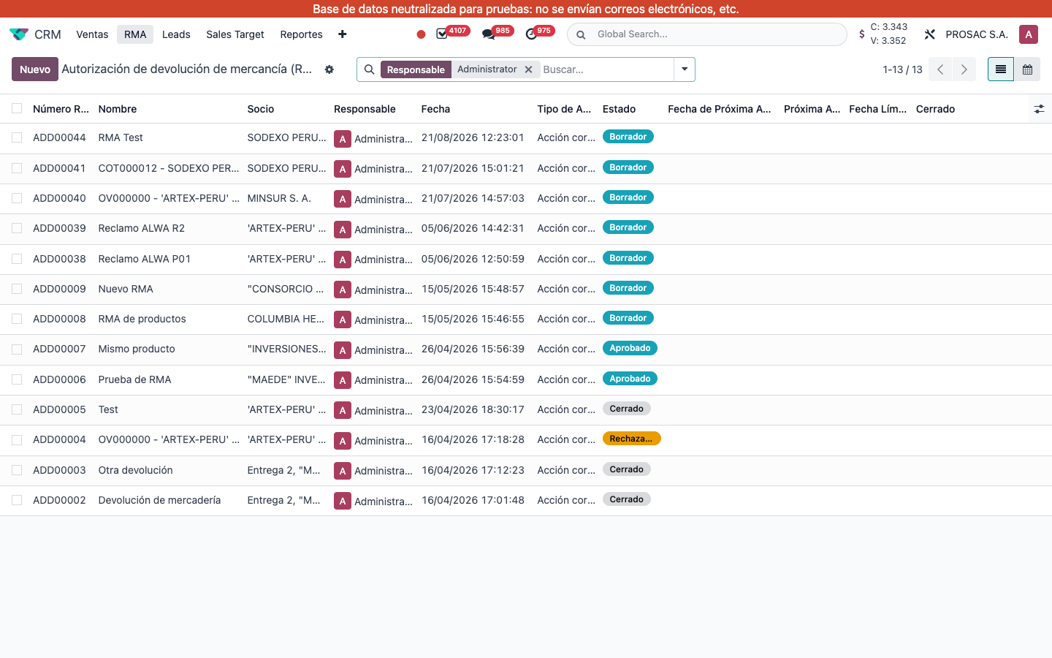The image size is (1052, 658).
Task: Click the Rechazado status badge on ADD00004
Action: (x=631, y=439)
